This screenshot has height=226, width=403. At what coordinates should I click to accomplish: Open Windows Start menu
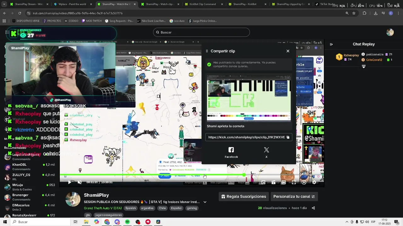(5, 222)
